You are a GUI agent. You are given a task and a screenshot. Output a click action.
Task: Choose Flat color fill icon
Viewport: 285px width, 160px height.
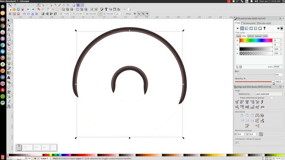click(x=242, y=28)
